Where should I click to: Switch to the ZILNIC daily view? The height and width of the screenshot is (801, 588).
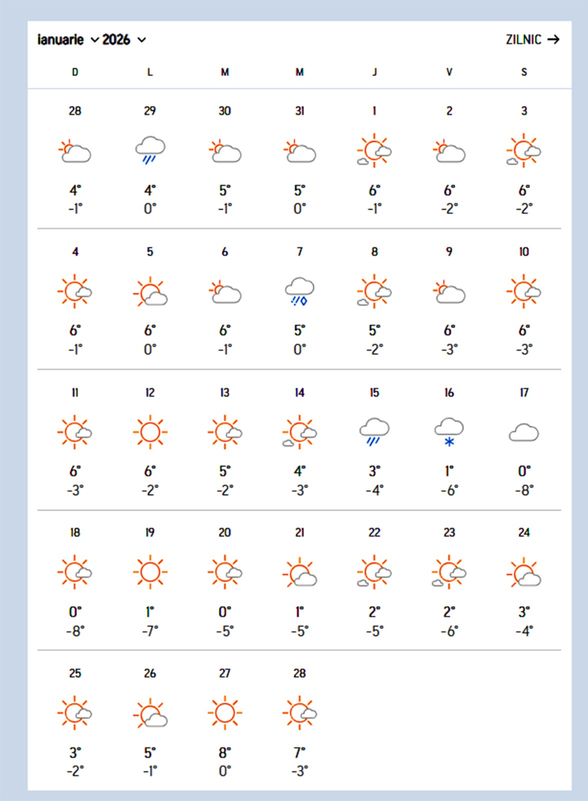click(523, 40)
